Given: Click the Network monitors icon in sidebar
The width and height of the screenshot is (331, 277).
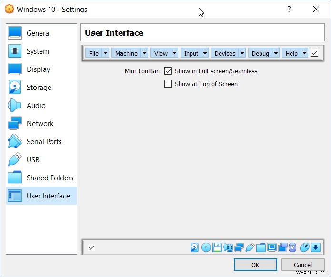Looking at the screenshot, I should point(15,123).
